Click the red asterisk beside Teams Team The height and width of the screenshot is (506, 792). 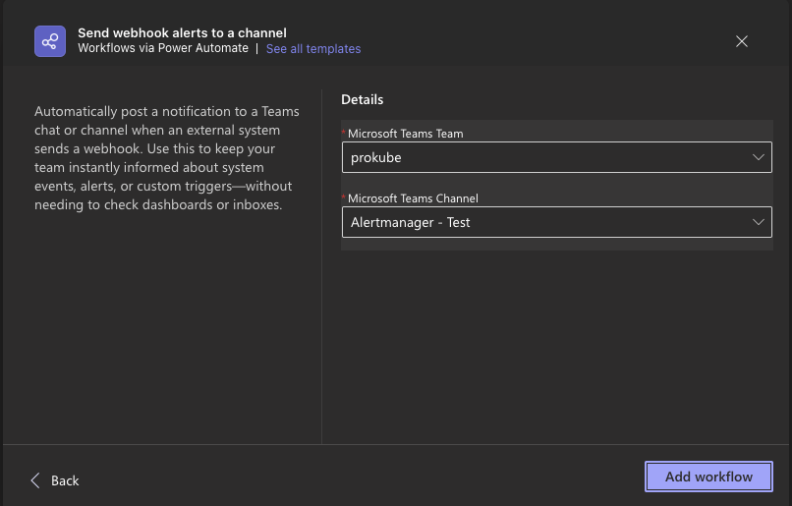[344, 133]
